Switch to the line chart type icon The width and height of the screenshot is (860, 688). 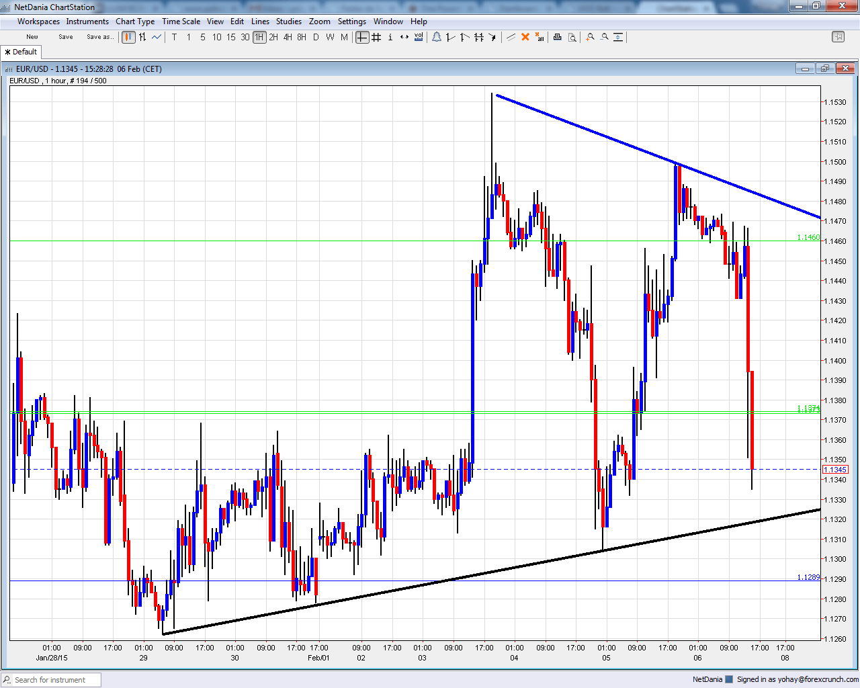coord(157,37)
